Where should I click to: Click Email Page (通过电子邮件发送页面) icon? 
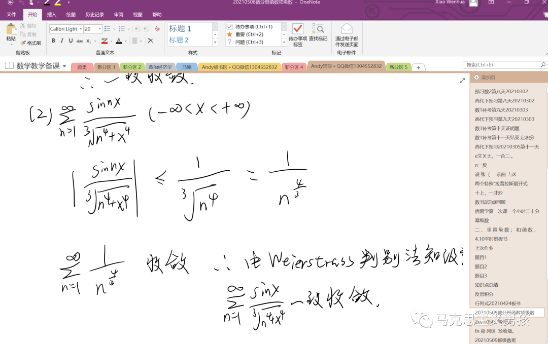click(347, 35)
